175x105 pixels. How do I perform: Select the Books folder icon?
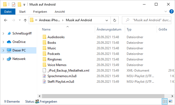44,43
